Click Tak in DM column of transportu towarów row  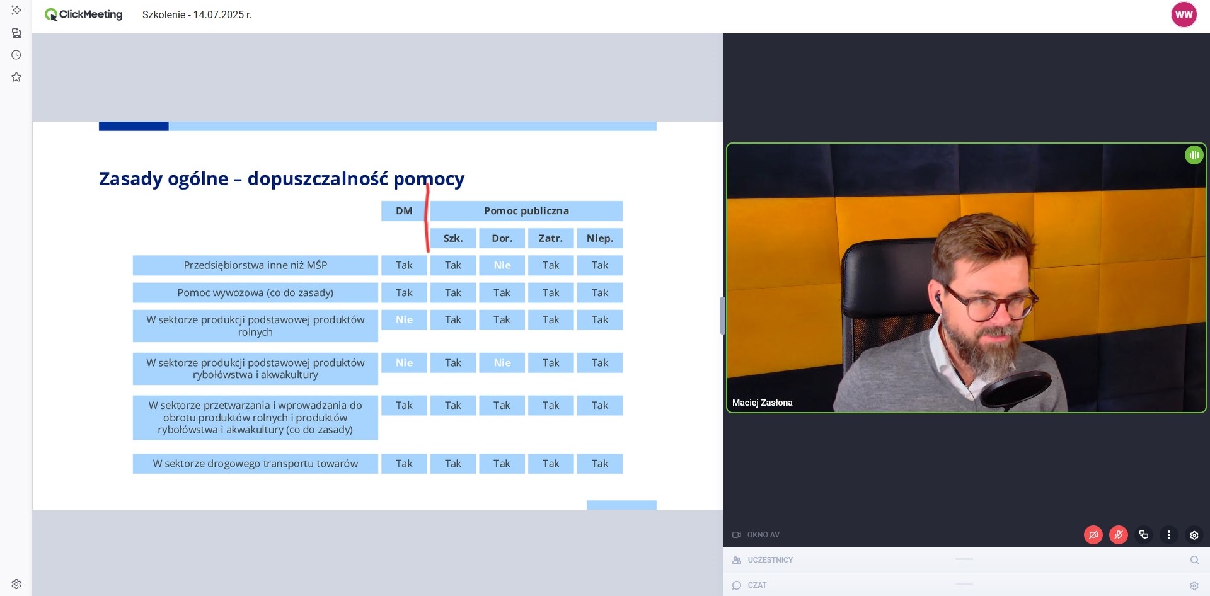point(404,464)
